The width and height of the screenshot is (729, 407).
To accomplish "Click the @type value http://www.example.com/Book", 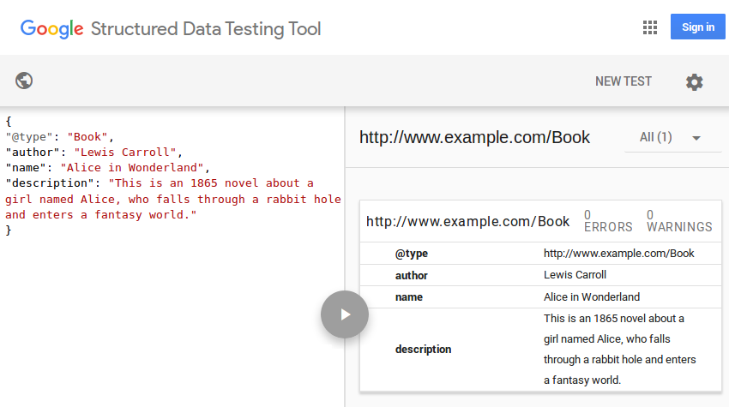I will pyautogui.click(x=619, y=254).
